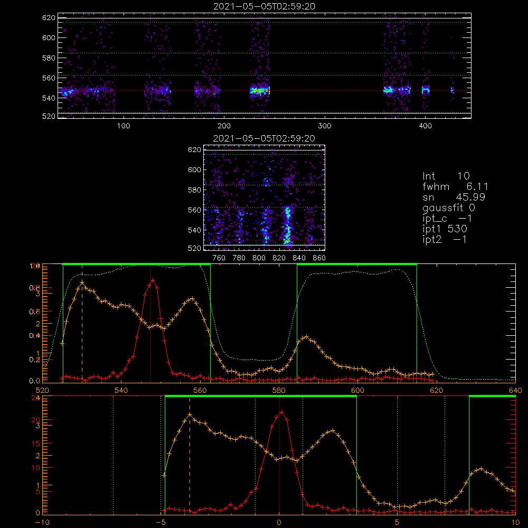
Task: Click the timestamp title above the middle image
Action: [264, 138]
